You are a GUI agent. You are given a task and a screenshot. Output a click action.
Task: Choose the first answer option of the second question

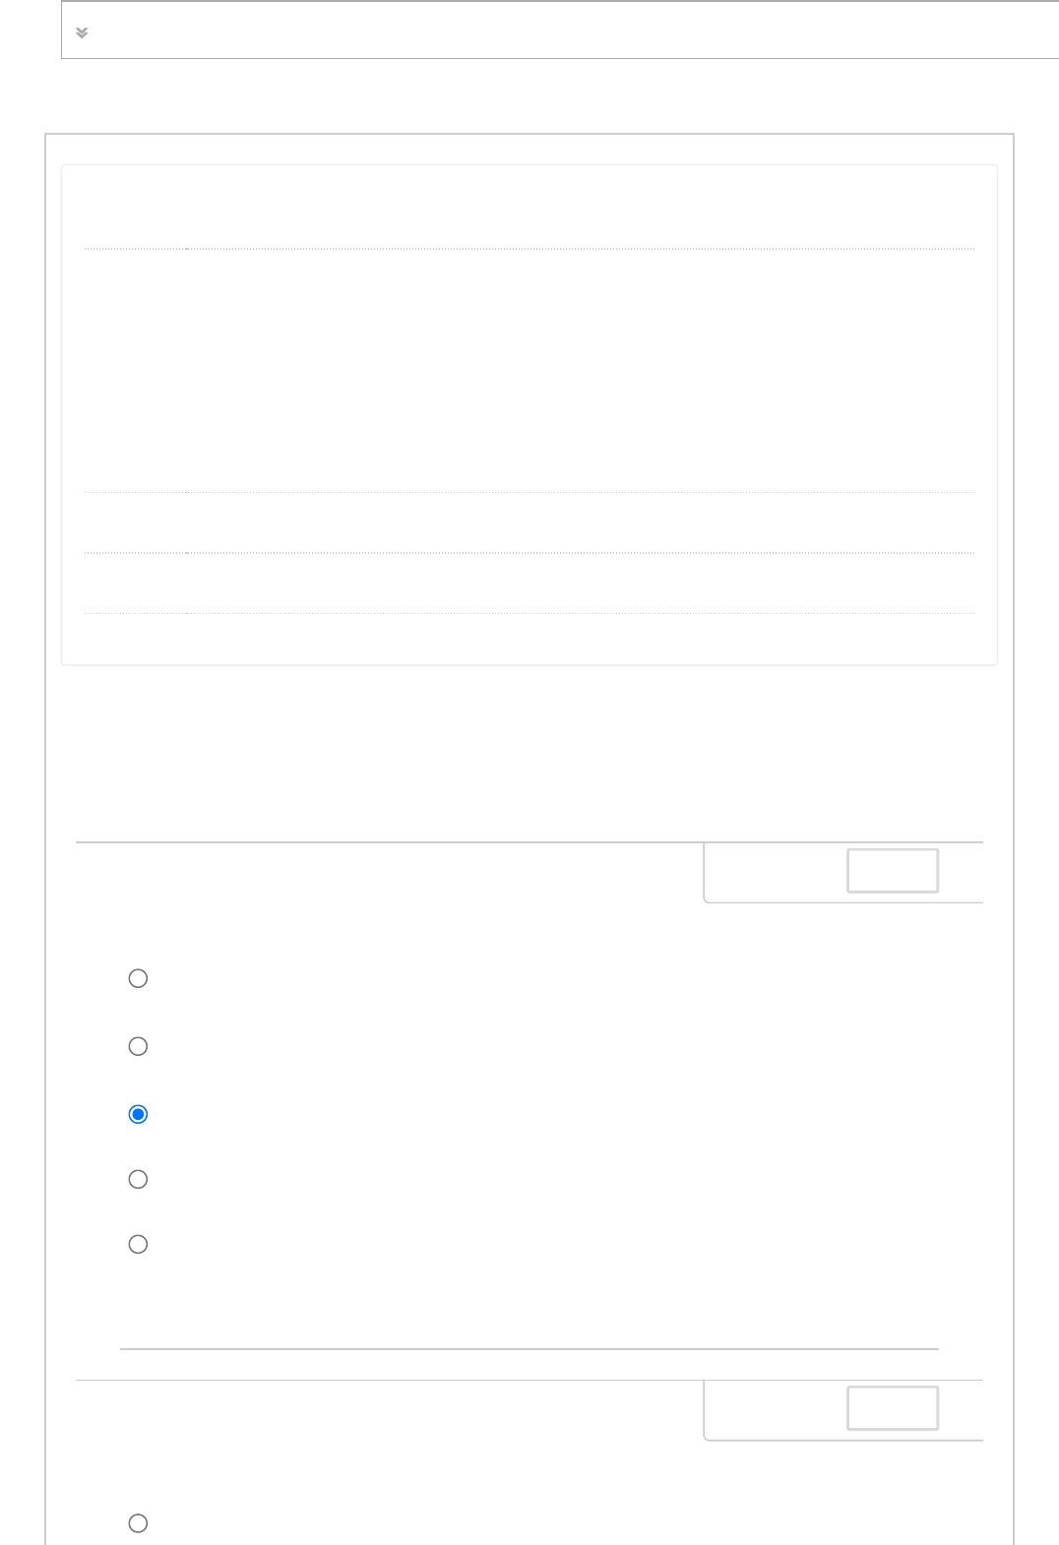click(139, 1523)
